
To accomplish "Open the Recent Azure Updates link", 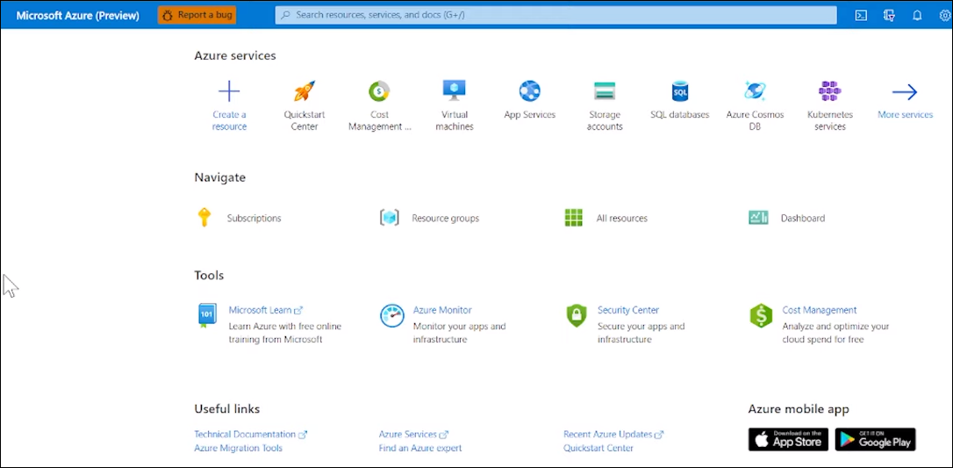I will pos(613,435).
